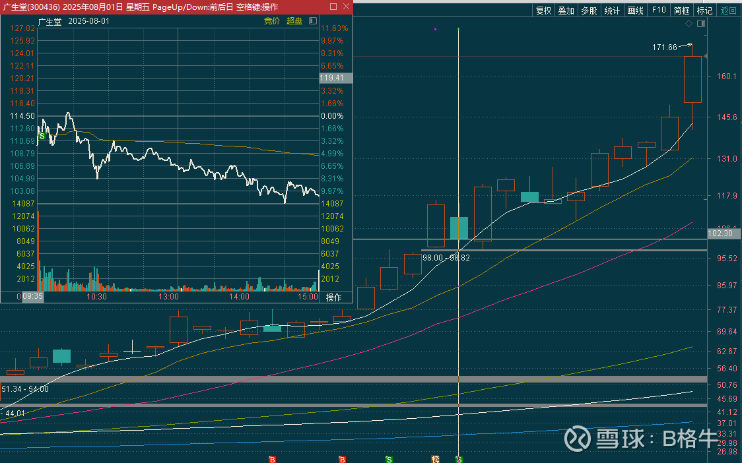The image size is (742, 463).
Task: Maximize the intraday popup window
Action: point(333,7)
